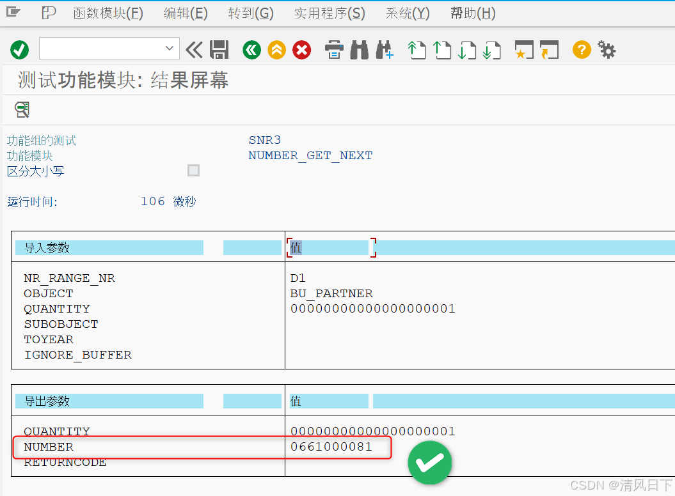675x496 pixels.
Task: Click the 导入参数 header cell
Action: pos(109,248)
